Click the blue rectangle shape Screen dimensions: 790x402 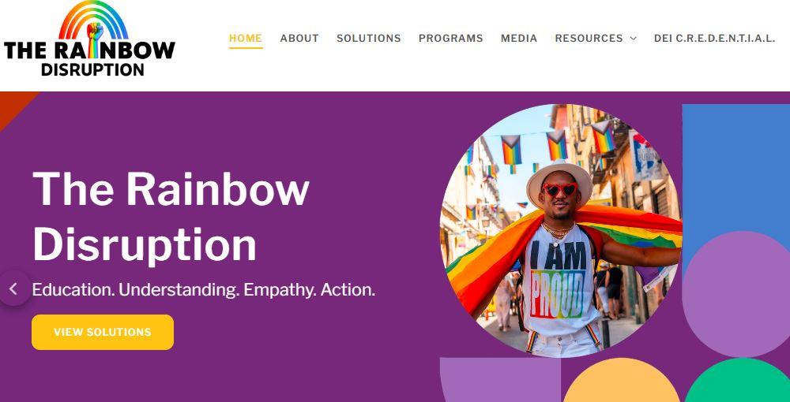[x=735, y=166]
